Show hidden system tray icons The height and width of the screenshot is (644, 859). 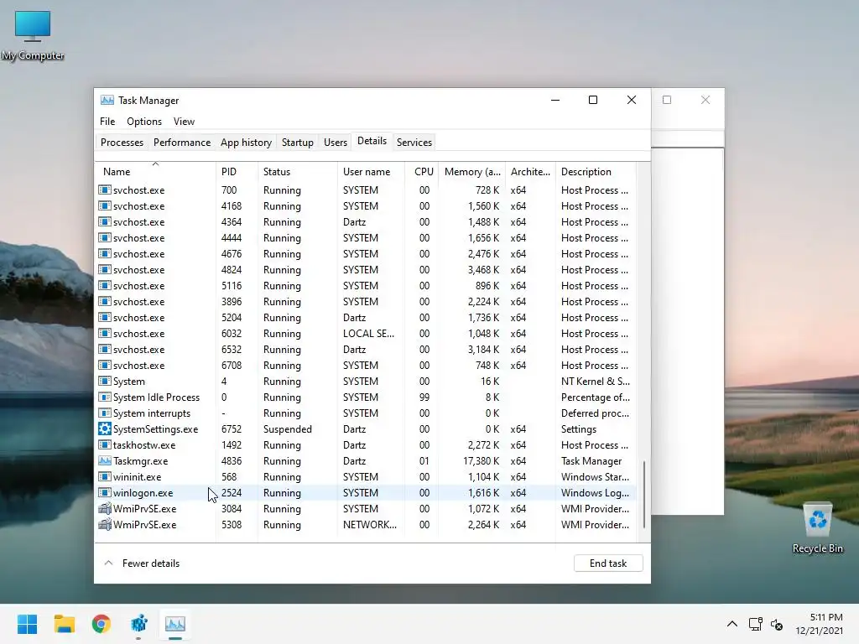(x=731, y=624)
